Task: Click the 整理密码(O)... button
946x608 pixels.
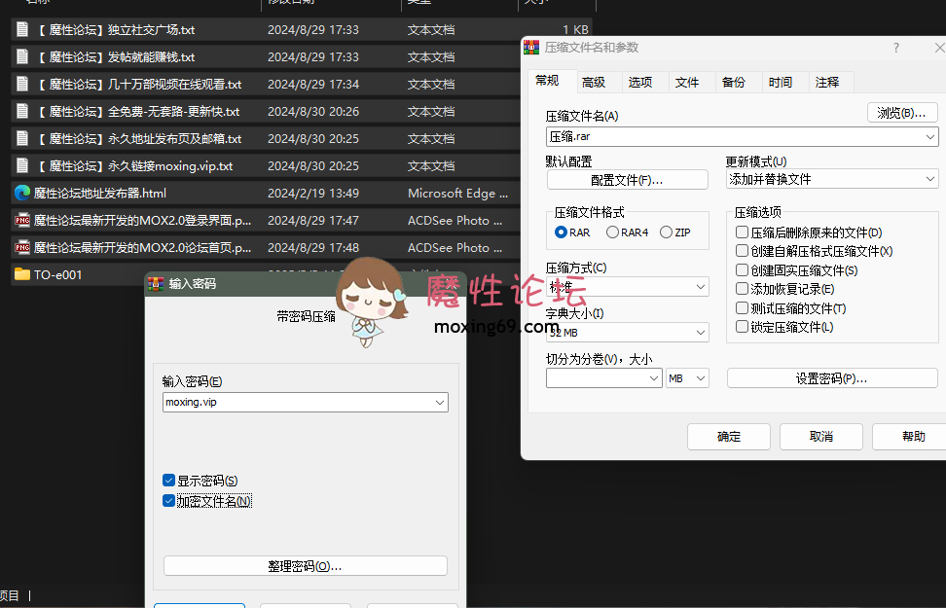Action: [306, 566]
